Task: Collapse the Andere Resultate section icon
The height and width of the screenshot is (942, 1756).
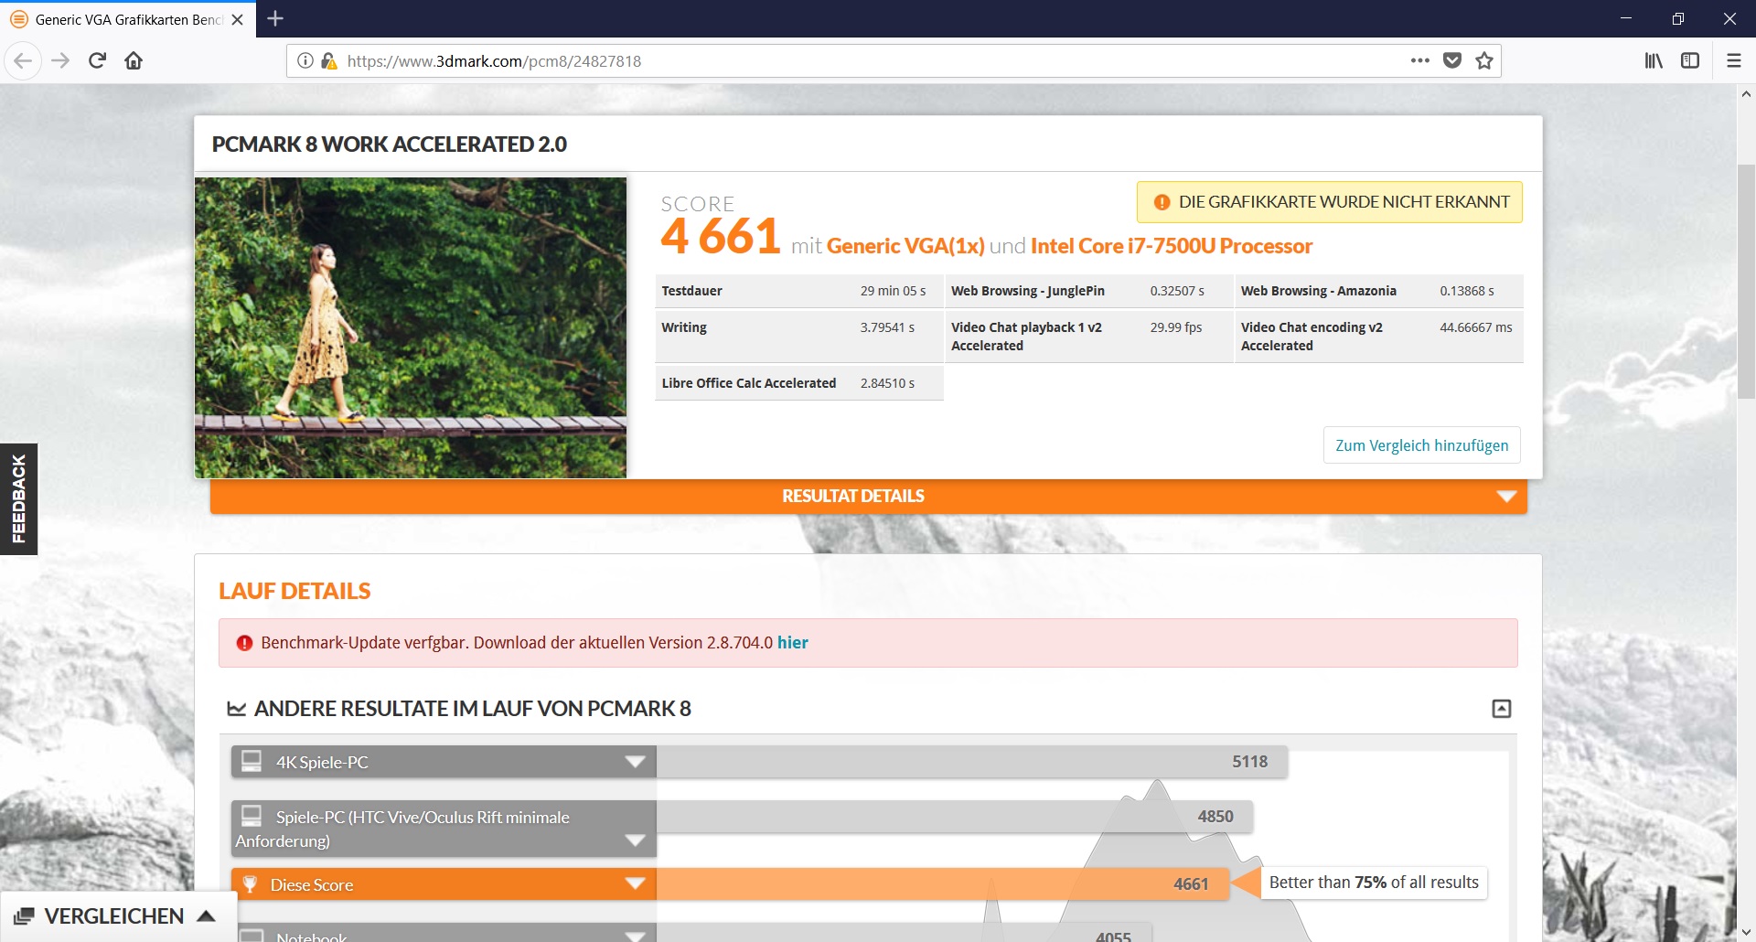Action: tap(1501, 709)
